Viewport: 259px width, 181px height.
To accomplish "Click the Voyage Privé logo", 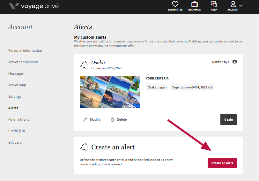I will tap(34, 6).
